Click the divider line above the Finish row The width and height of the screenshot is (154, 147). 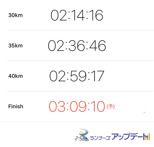tap(80, 91)
